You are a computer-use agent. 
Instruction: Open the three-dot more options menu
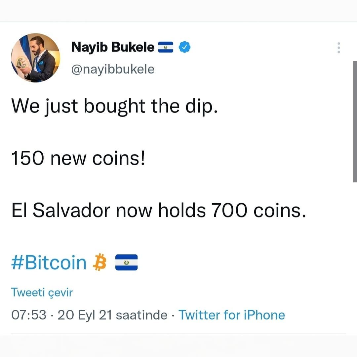click(x=339, y=48)
